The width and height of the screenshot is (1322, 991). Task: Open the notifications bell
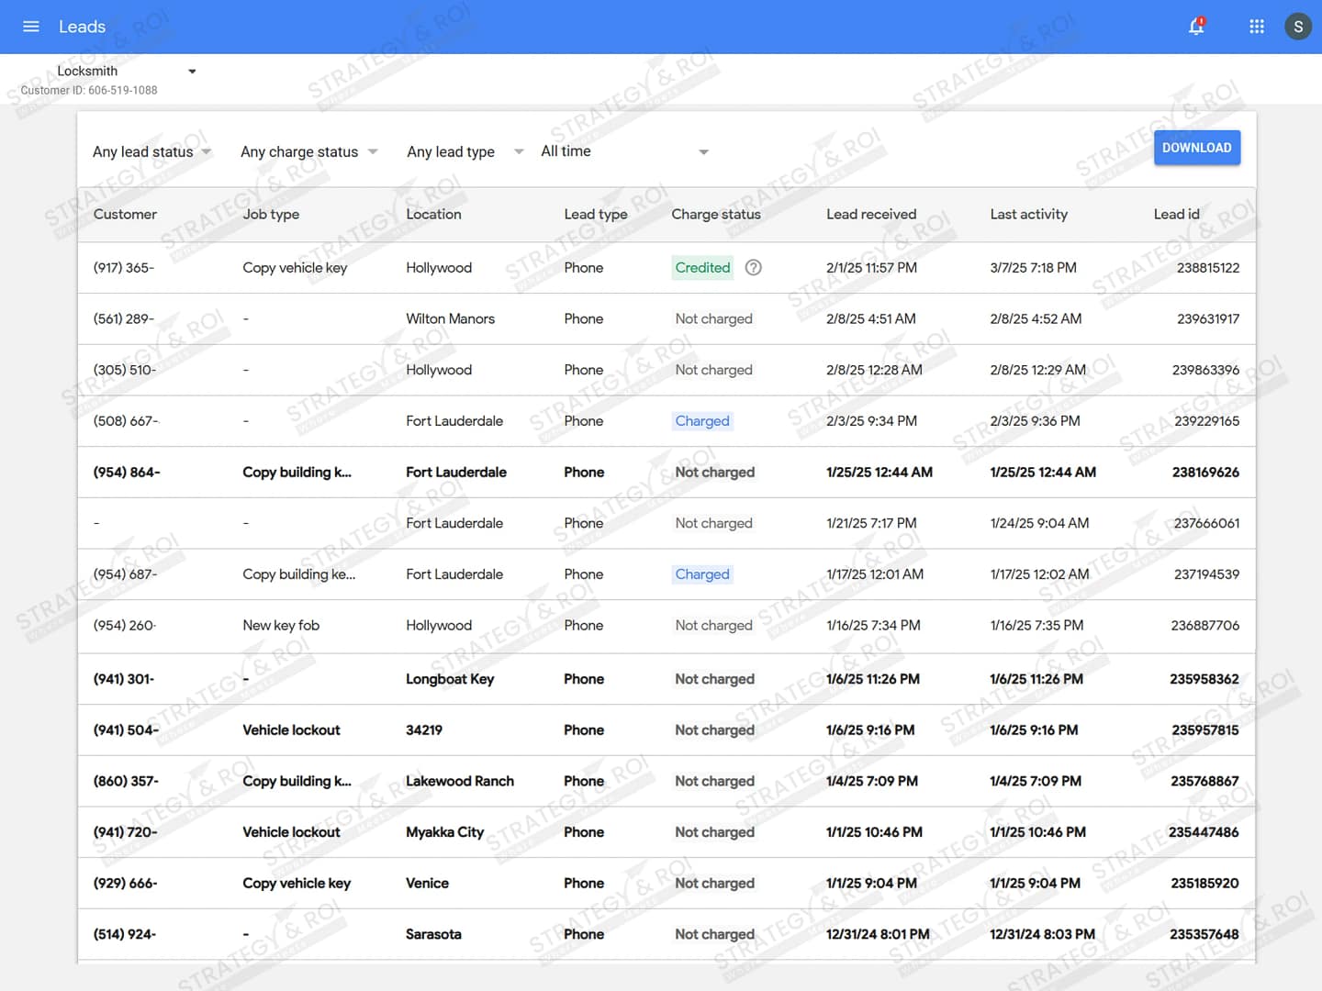(x=1196, y=27)
